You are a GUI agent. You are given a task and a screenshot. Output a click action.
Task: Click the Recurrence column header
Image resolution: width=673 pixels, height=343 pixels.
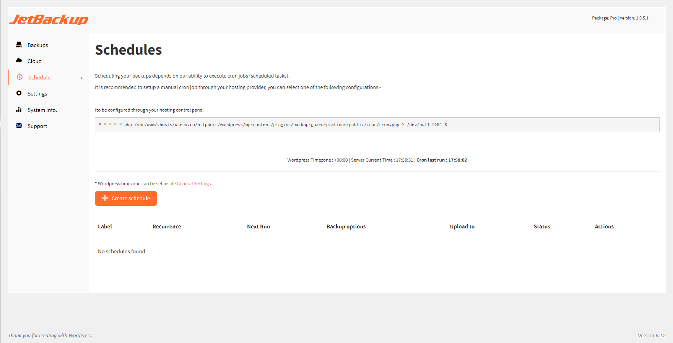pos(167,227)
